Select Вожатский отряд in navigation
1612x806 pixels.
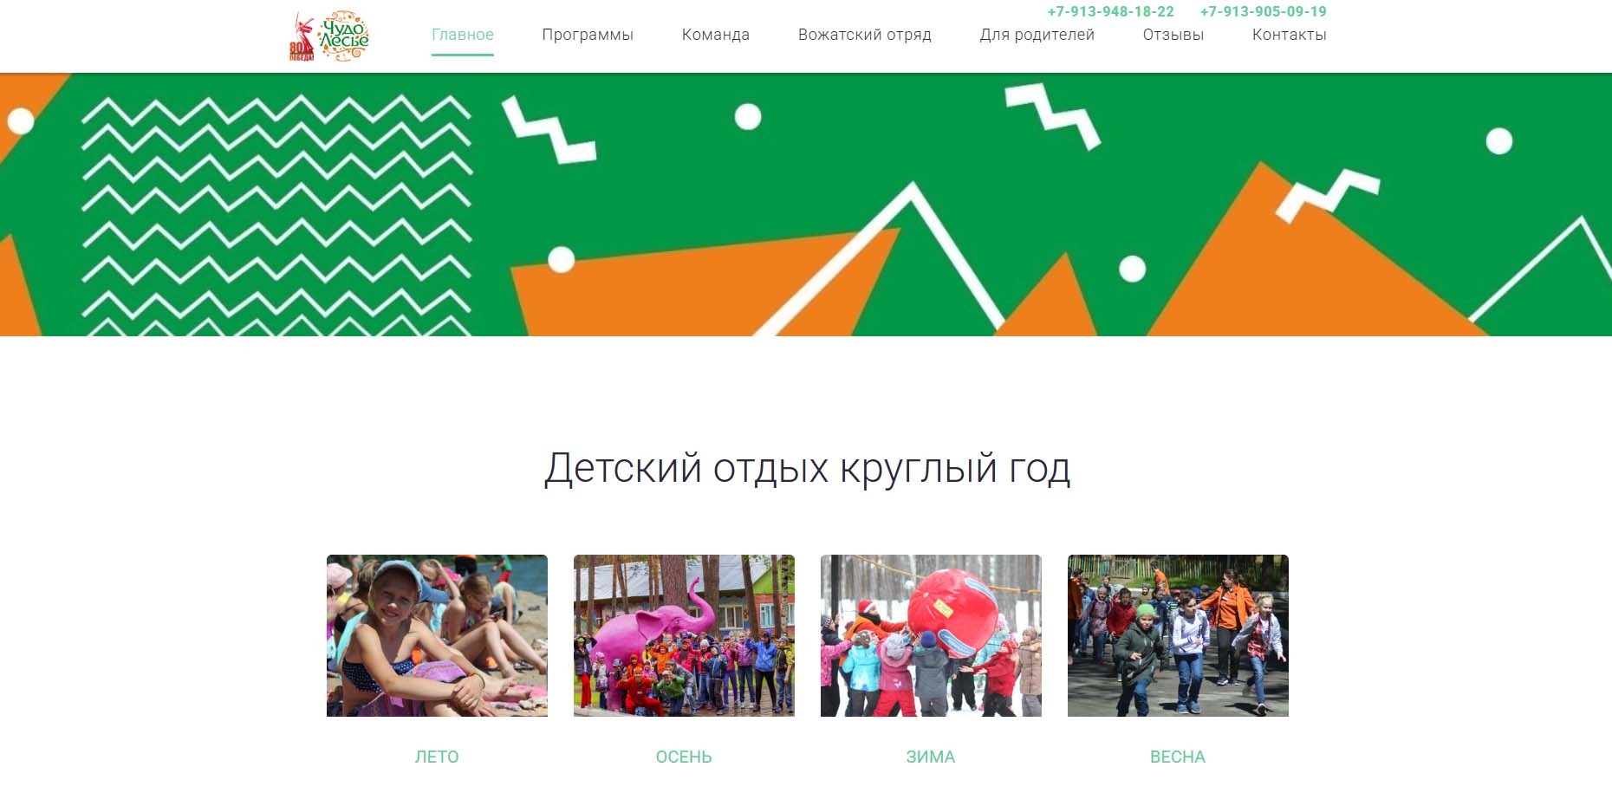pyautogui.click(x=865, y=35)
